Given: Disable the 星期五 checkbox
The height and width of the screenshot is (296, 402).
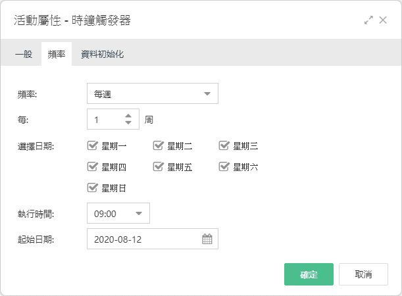Looking at the screenshot, I should point(158,167).
